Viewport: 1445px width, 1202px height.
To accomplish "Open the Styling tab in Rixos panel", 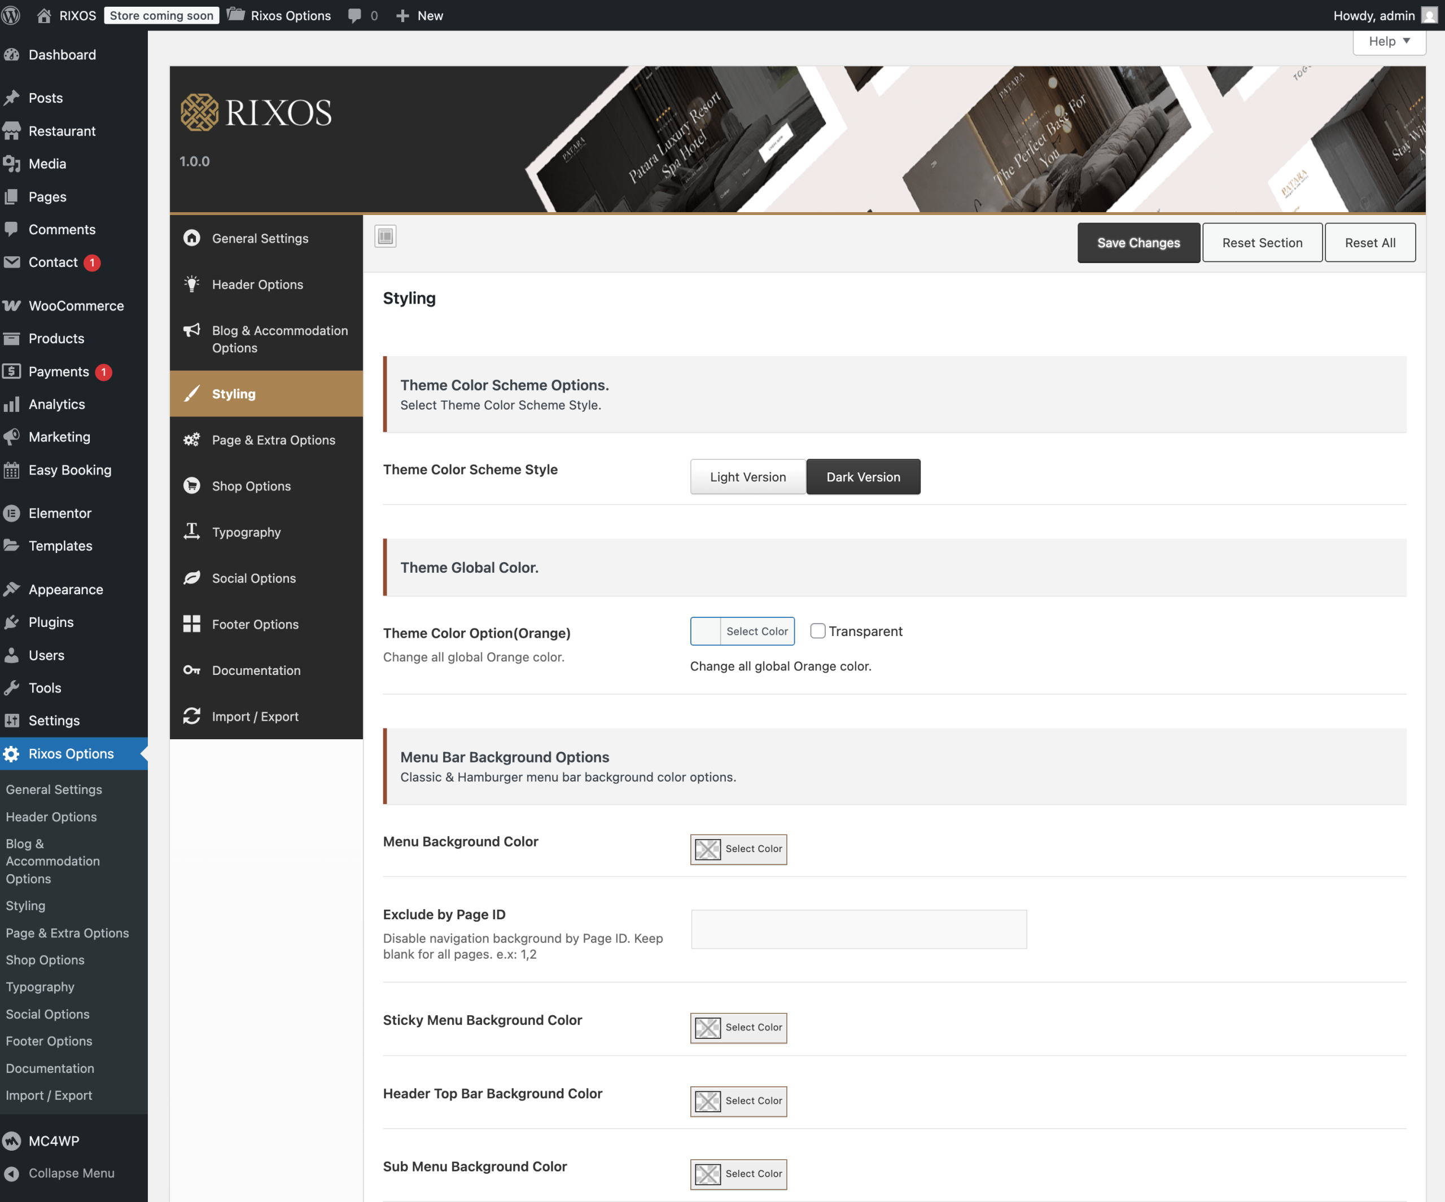I will pos(266,393).
